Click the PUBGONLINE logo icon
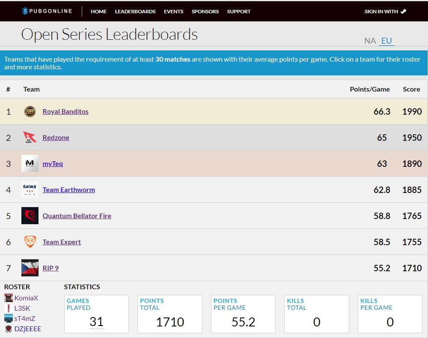Image resolution: width=428 pixels, height=338 pixels. pos(25,11)
